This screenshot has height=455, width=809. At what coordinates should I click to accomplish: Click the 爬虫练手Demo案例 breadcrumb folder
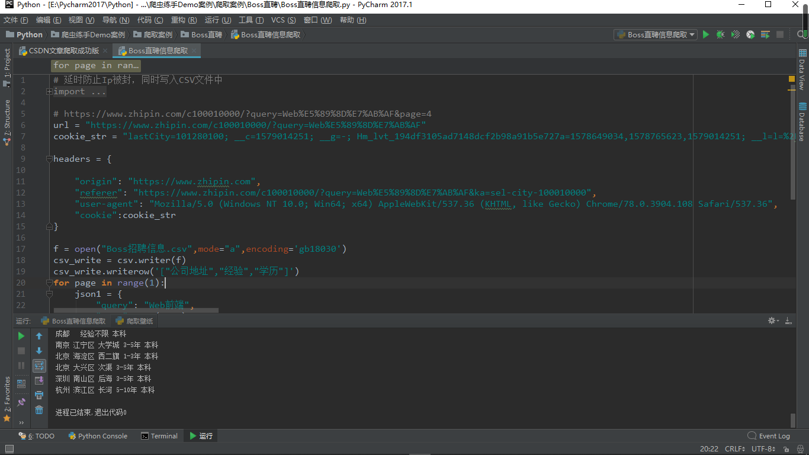coord(88,35)
